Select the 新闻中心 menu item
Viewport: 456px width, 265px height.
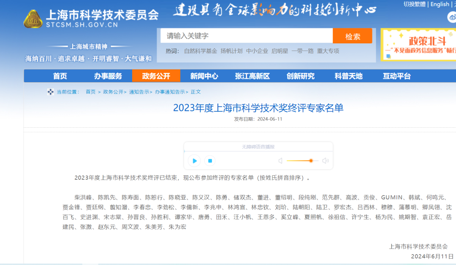pos(204,76)
